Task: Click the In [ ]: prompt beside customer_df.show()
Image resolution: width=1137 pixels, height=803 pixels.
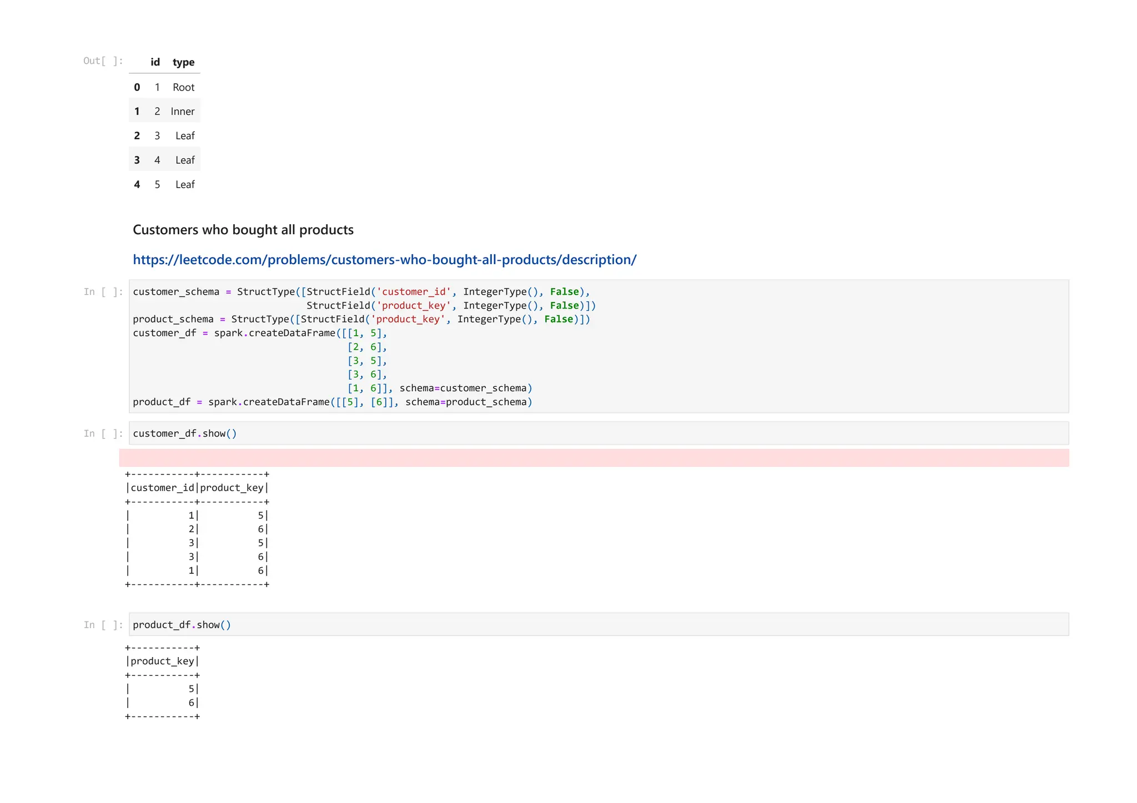Action: tap(103, 433)
